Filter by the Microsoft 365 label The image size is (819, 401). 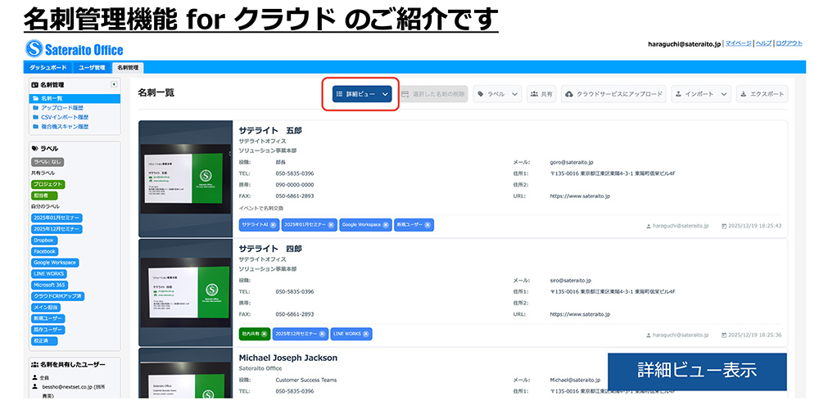click(49, 285)
